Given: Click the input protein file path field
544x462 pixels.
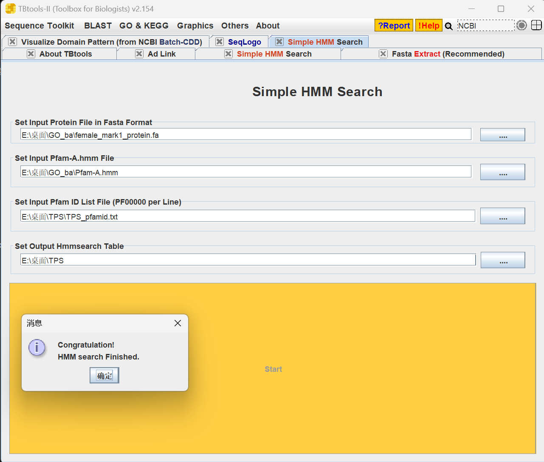Looking at the screenshot, I should click(246, 134).
